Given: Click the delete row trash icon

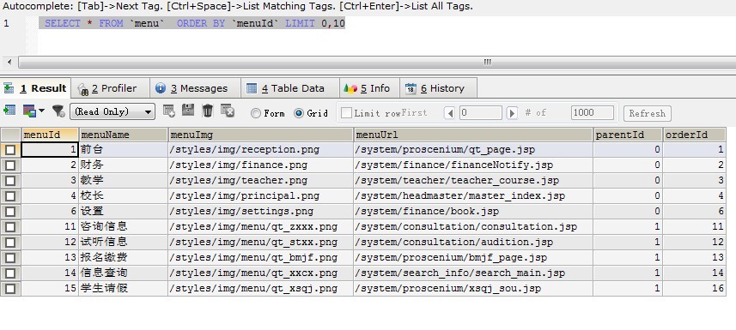Looking at the screenshot, I should (x=208, y=111).
